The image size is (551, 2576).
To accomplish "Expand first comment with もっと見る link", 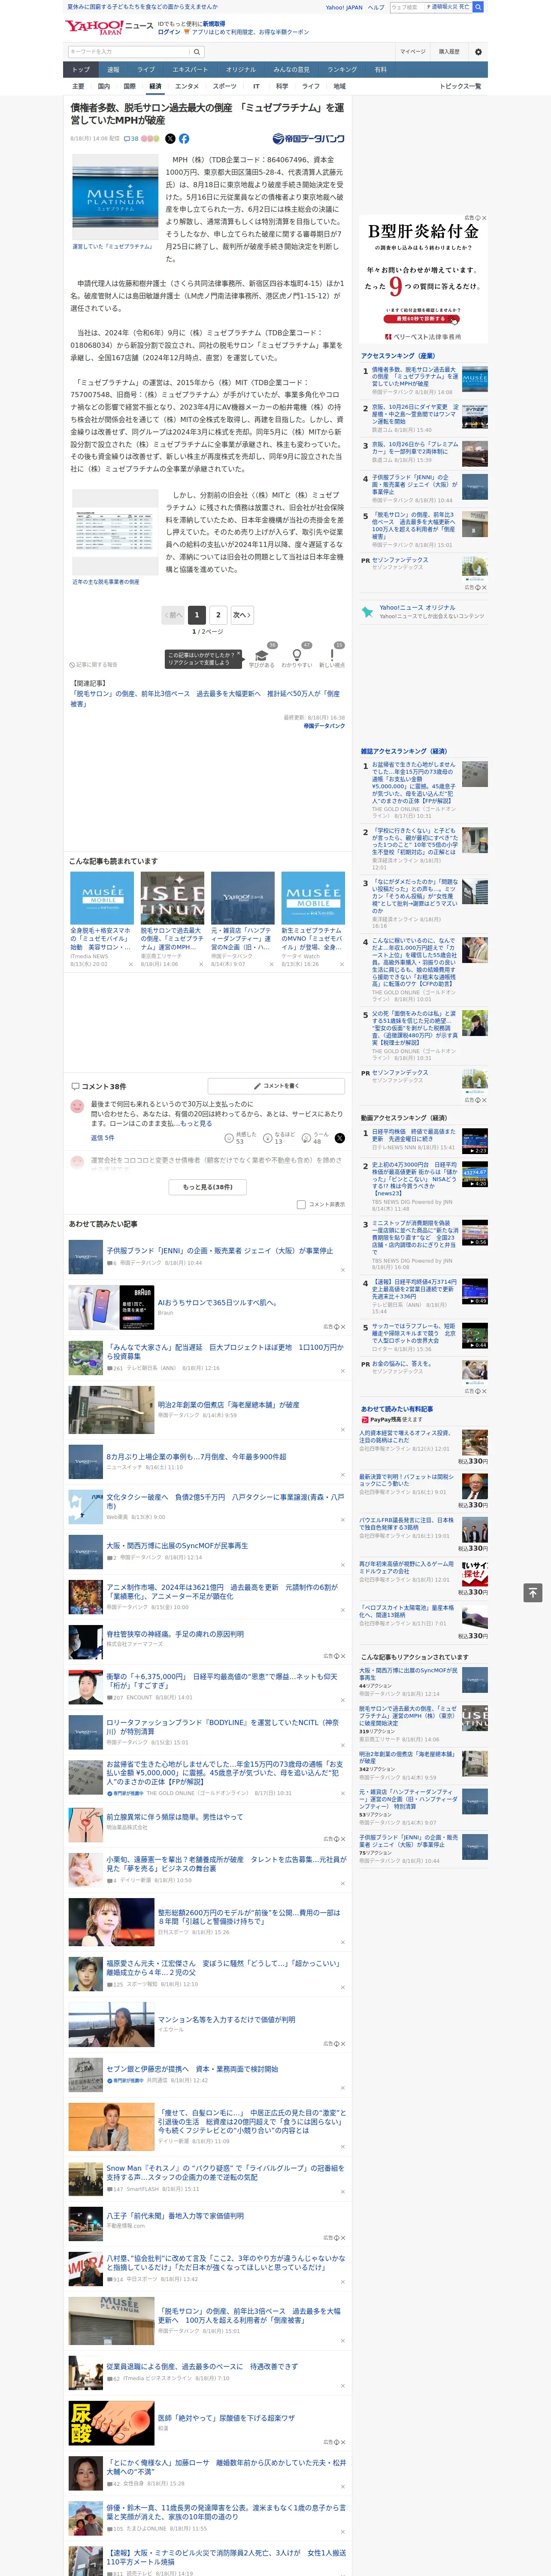I will coord(196,1124).
